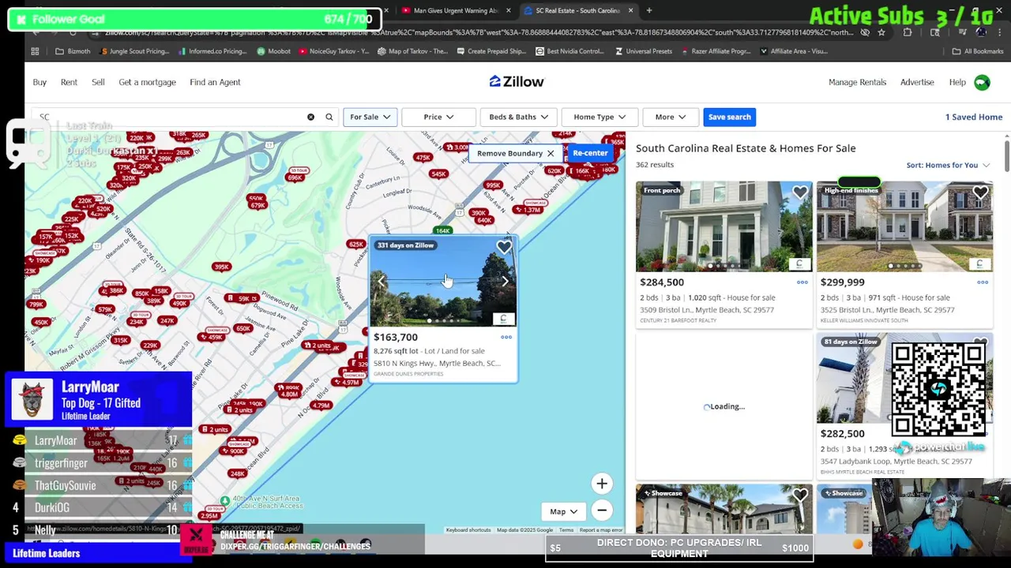
Task: Show next photo on the $163,700 popup card
Action: point(505,281)
